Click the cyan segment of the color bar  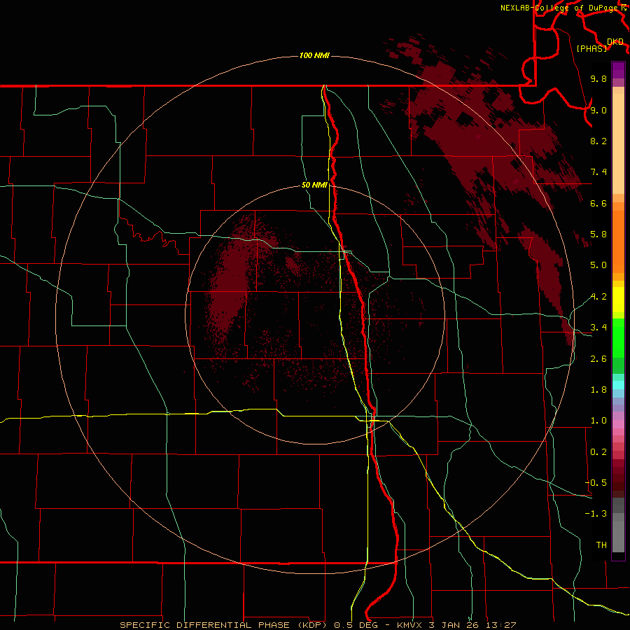click(618, 385)
